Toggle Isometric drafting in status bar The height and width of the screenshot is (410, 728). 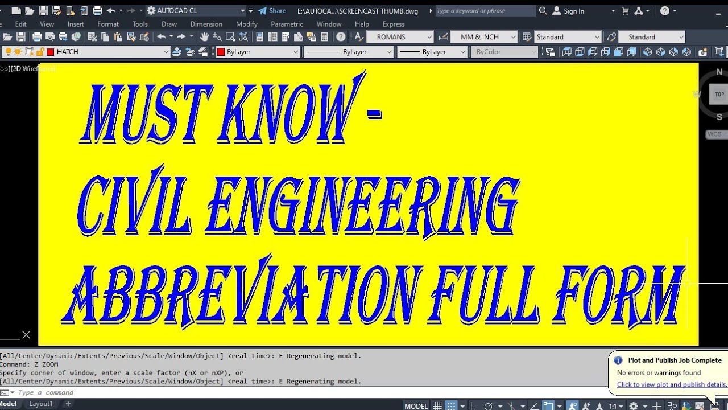click(x=511, y=406)
